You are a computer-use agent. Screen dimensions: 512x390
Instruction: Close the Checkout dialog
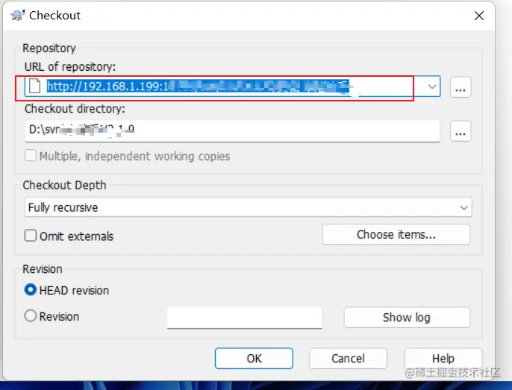tap(478, 16)
